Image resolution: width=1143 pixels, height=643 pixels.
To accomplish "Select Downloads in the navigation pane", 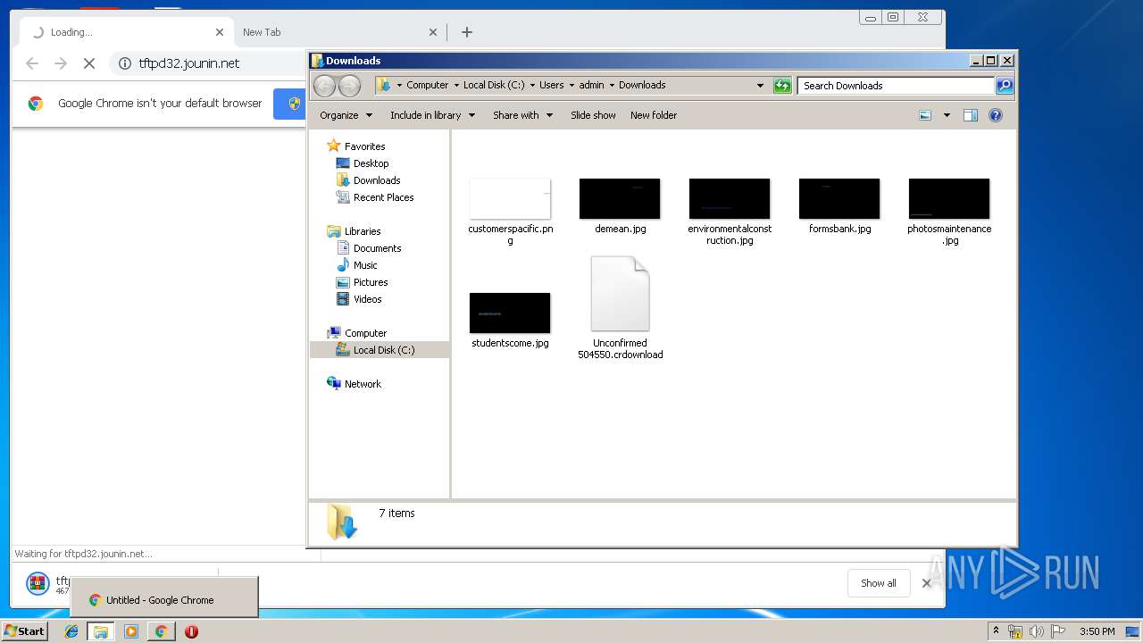I will point(376,180).
